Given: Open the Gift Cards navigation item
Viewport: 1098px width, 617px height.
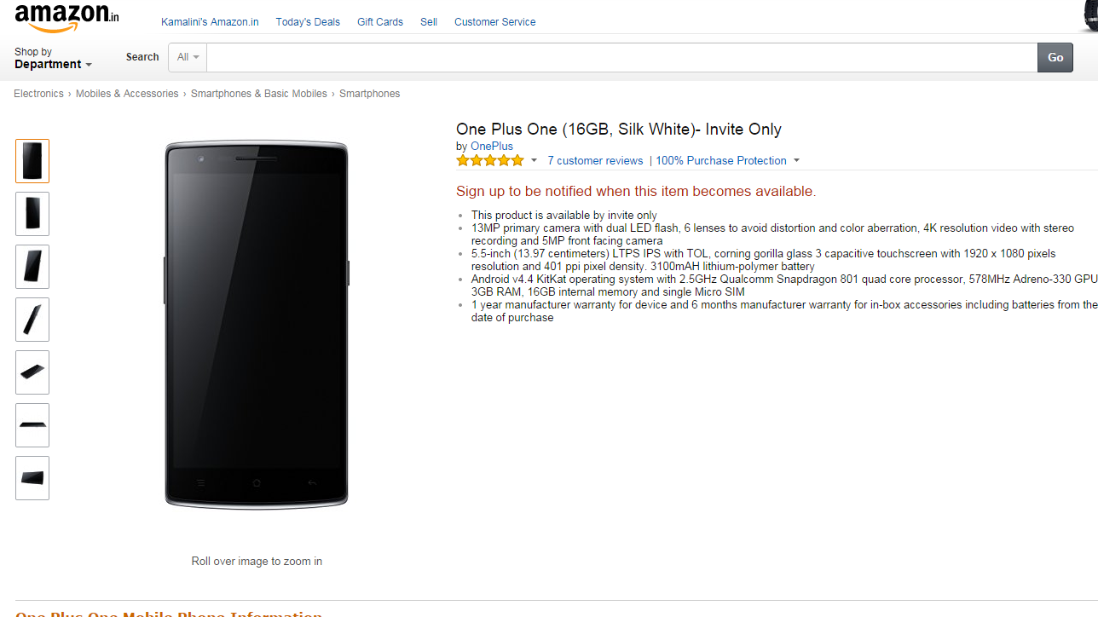Looking at the screenshot, I should point(380,22).
